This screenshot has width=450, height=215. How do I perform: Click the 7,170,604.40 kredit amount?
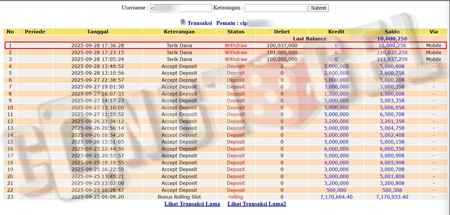point(336,197)
